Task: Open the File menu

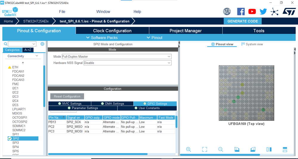Action: (62, 12)
